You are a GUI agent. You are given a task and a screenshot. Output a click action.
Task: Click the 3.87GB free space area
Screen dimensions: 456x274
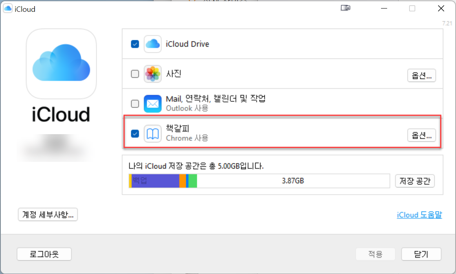[x=293, y=181]
